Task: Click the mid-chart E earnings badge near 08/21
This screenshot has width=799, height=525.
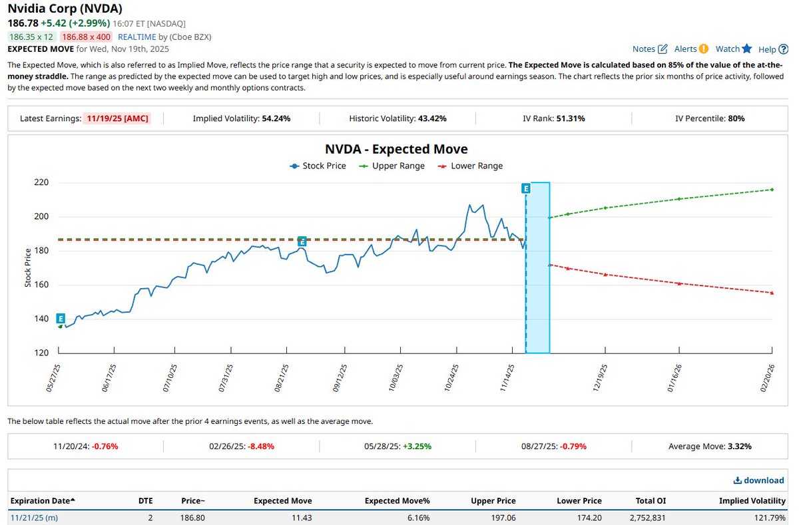Action: (303, 242)
